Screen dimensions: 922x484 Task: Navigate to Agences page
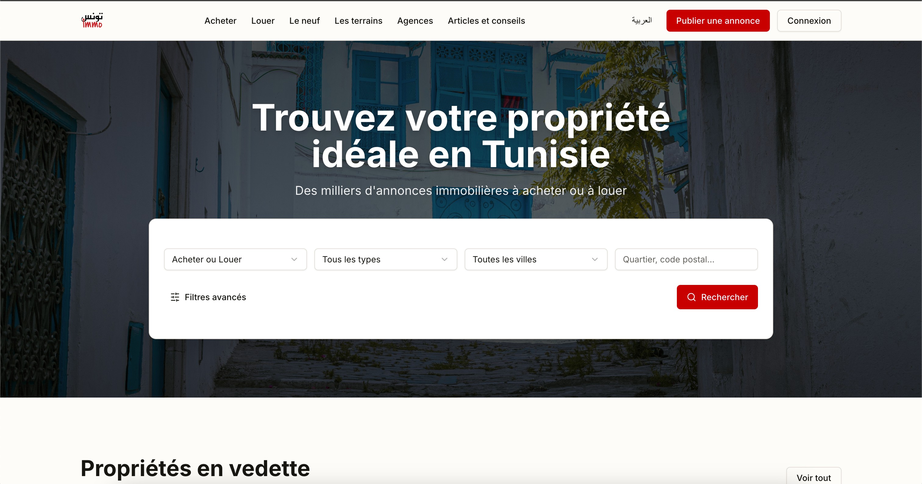coord(415,21)
